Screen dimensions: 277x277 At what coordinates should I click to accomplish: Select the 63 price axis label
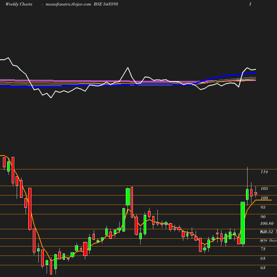coord(263,268)
